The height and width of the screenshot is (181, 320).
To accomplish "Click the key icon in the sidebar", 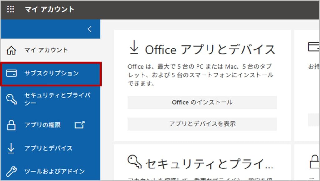I will [11, 99].
